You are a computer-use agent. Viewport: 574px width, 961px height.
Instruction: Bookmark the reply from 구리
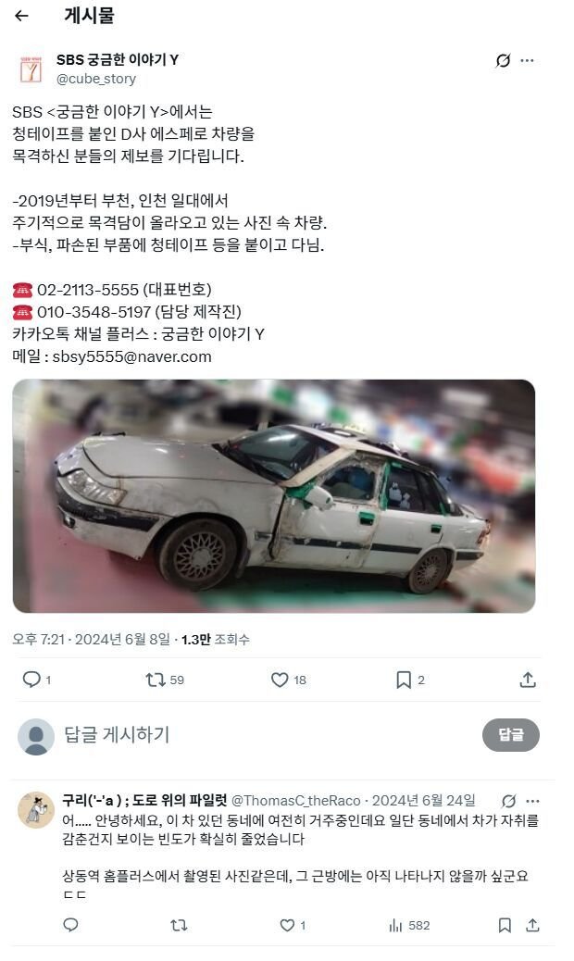click(x=505, y=926)
